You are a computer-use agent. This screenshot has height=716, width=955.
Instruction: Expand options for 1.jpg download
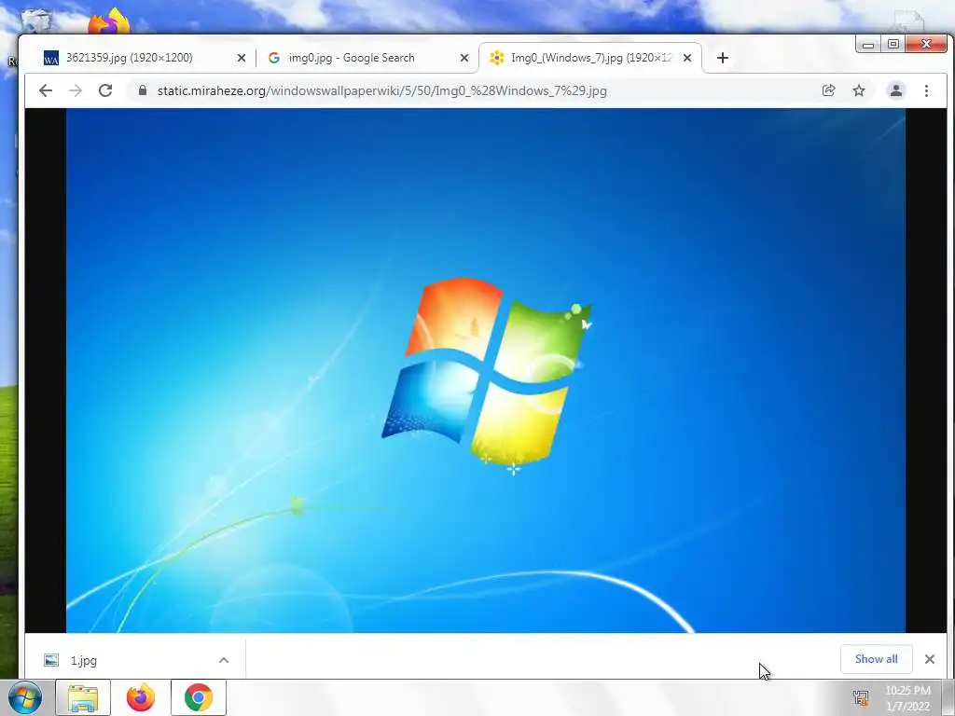[x=224, y=661]
